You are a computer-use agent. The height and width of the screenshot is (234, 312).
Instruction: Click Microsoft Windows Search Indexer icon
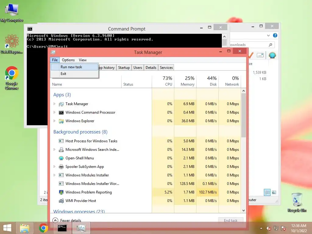point(61,150)
